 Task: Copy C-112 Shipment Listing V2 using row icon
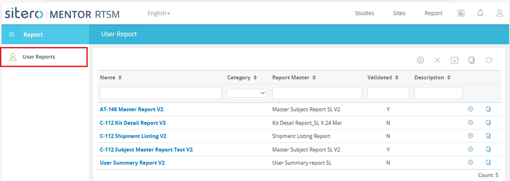[x=488, y=136]
